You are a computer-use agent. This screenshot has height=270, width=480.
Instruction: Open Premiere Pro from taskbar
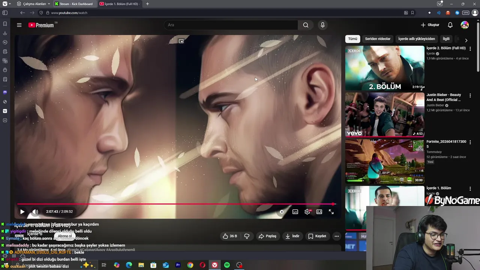tap(178, 265)
